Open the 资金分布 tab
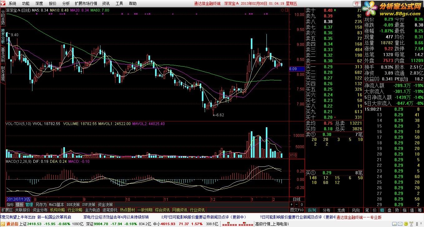Screen dimensions: 424x227 pyautogui.click(x=40, y=210)
